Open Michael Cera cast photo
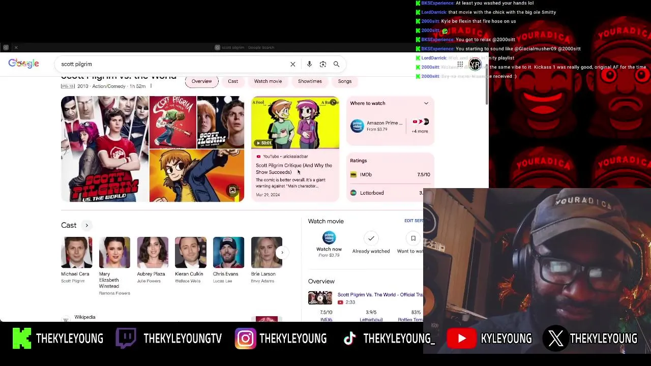 click(77, 253)
